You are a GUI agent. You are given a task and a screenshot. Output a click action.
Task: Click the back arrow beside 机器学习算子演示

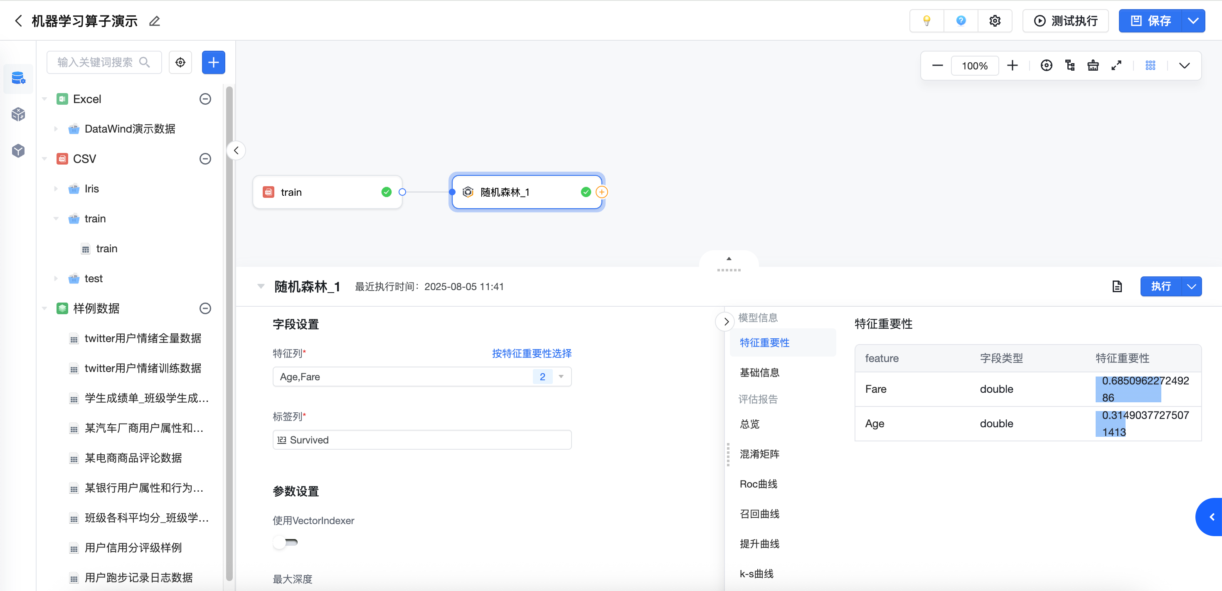[19, 21]
